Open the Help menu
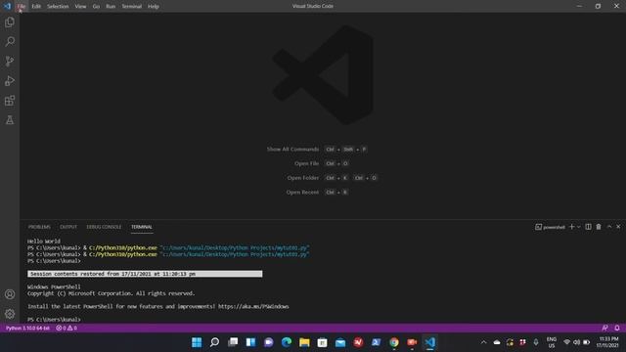The height and width of the screenshot is (352, 626). click(154, 7)
